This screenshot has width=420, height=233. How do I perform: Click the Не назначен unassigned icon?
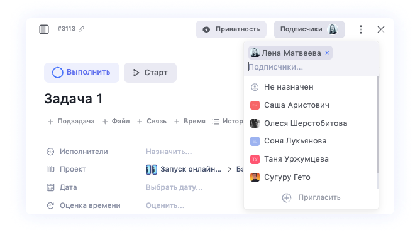pyautogui.click(x=255, y=87)
